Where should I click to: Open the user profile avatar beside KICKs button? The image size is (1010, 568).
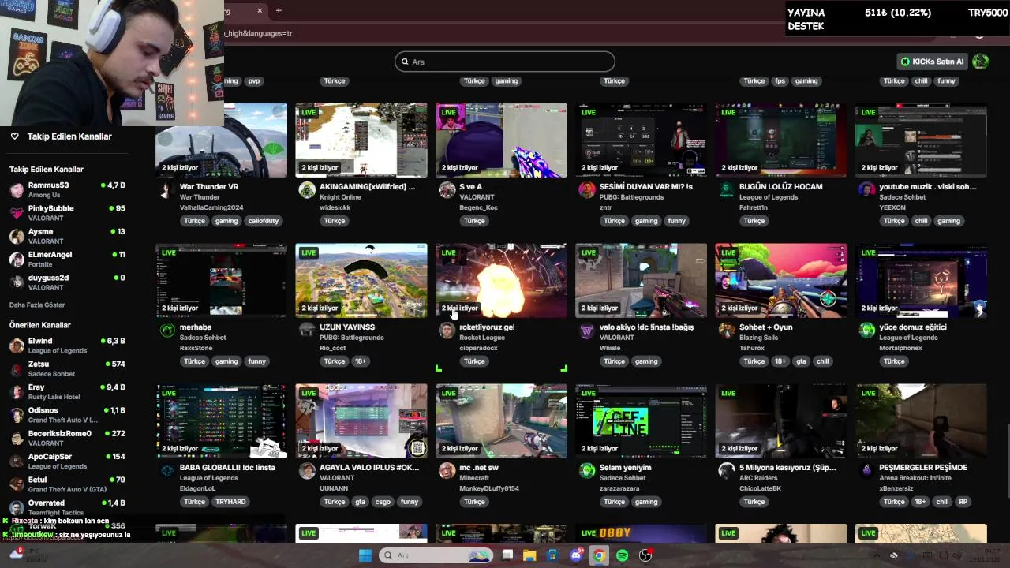coord(981,62)
